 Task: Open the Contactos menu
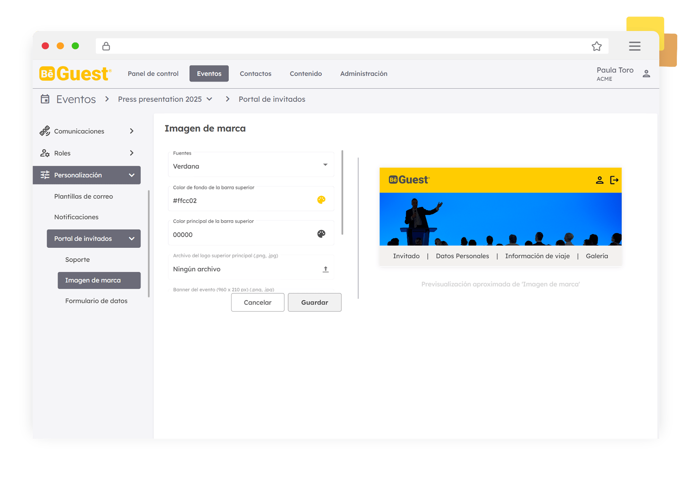256,74
